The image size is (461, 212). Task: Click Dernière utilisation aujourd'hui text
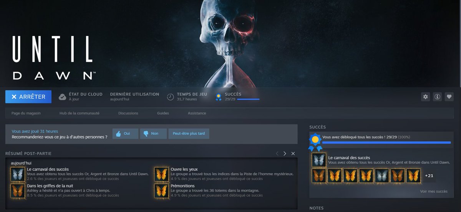(134, 96)
